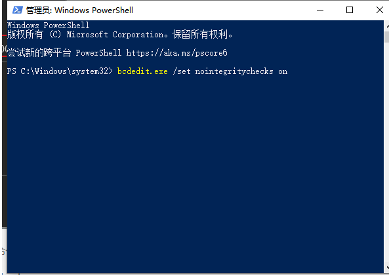Click the nointegritychecks parameter text
389x275 pixels.
[x=234, y=71]
